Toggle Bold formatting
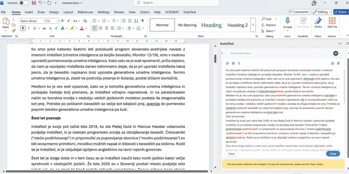The image size is (349, 174). pos(23,28)
